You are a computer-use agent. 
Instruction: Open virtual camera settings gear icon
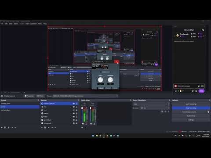point(208,112)
